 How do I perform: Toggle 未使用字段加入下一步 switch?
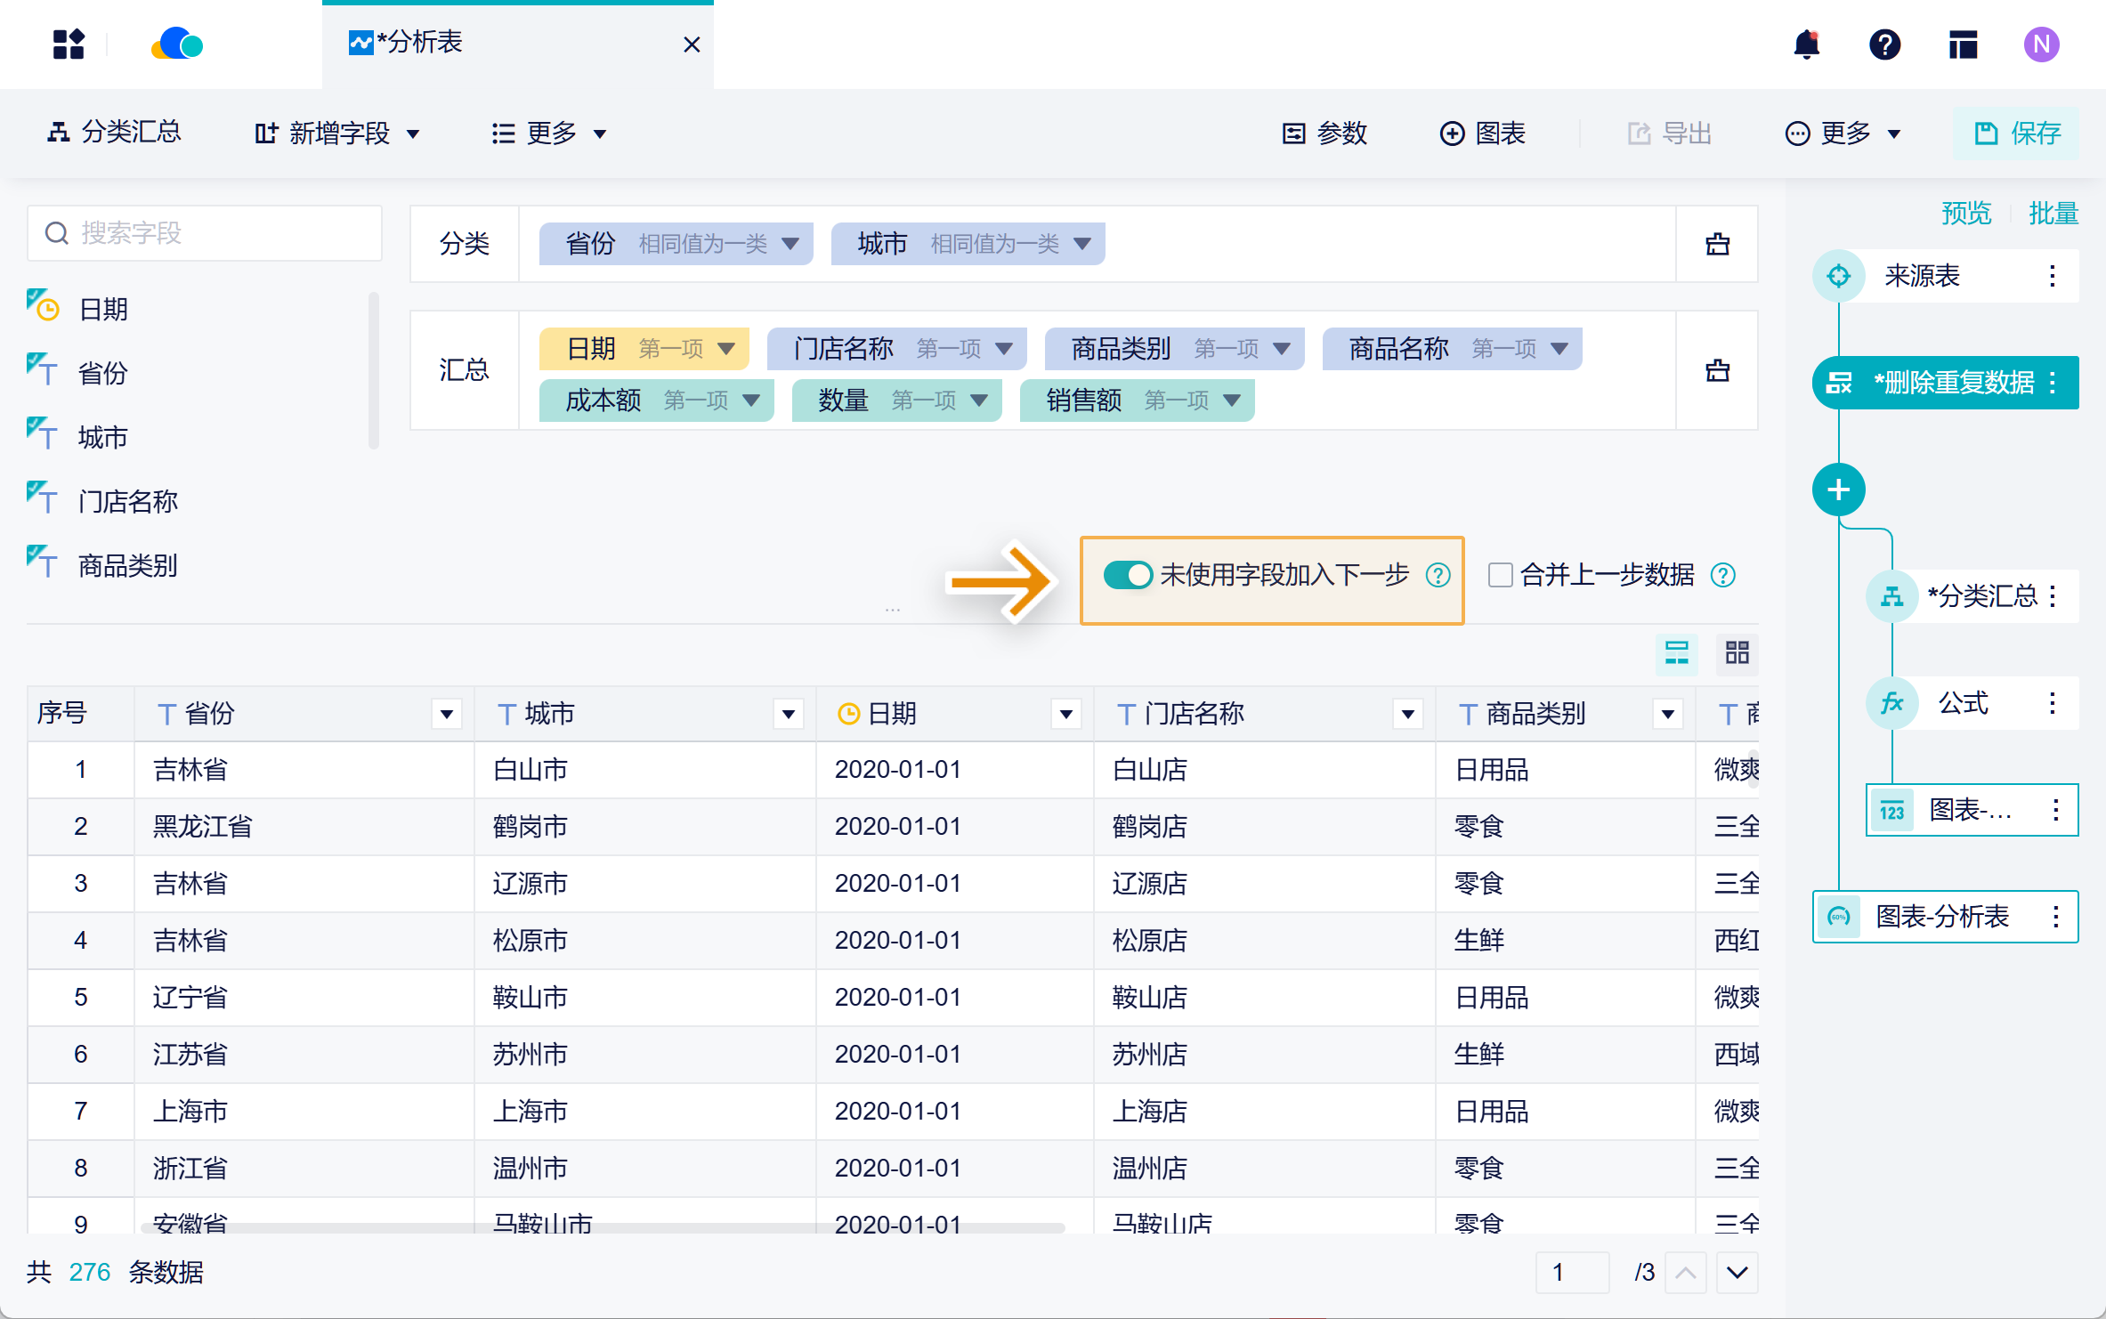pos(1128,575)
